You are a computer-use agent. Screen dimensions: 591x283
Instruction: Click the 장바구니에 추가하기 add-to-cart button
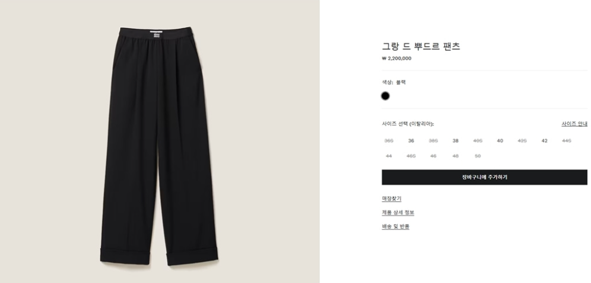[x=484, y=177]
